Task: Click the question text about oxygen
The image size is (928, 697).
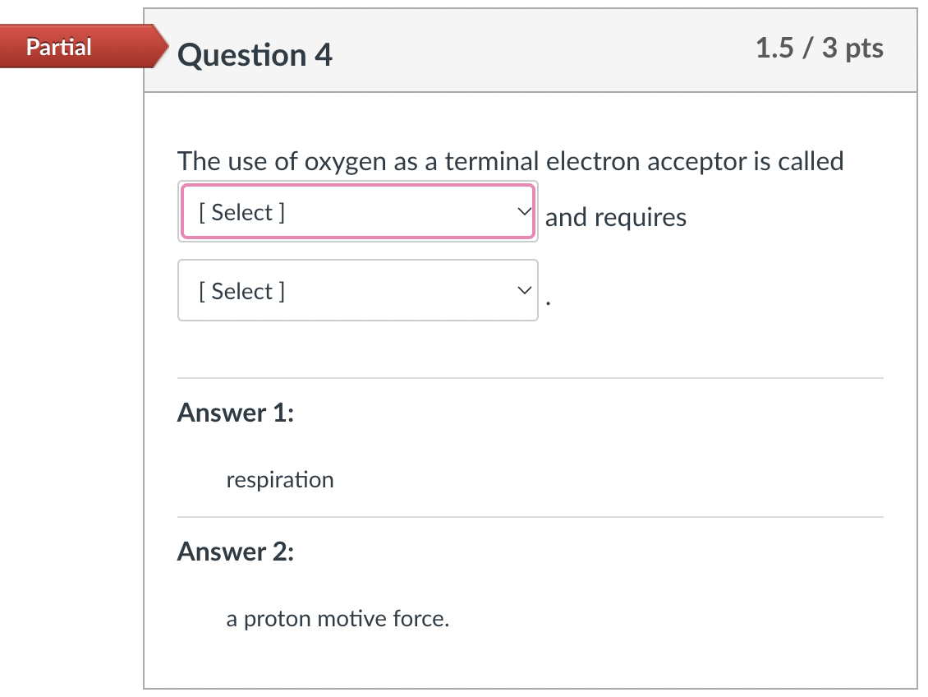Action: [510, 161]
